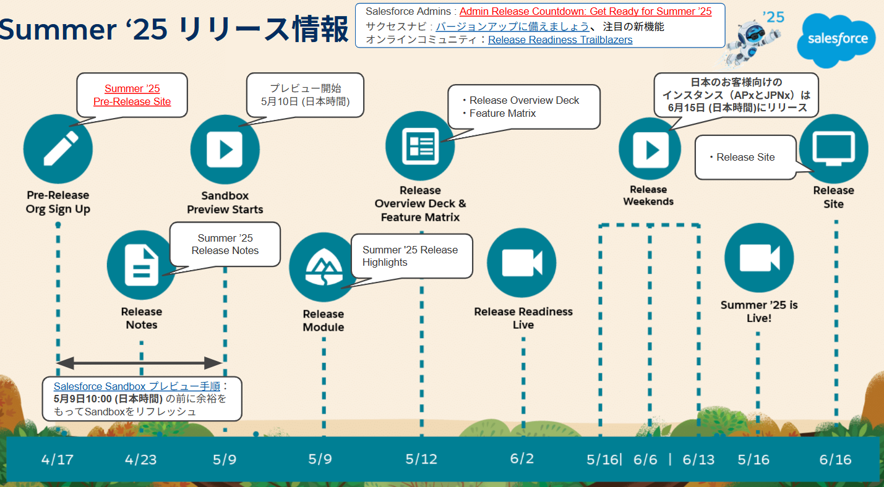Click the Summer '25 is Live camera icon

[759, 258]
